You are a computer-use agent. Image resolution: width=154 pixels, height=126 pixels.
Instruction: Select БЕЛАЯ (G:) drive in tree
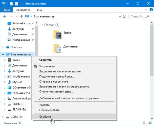(x=19, y=110)
